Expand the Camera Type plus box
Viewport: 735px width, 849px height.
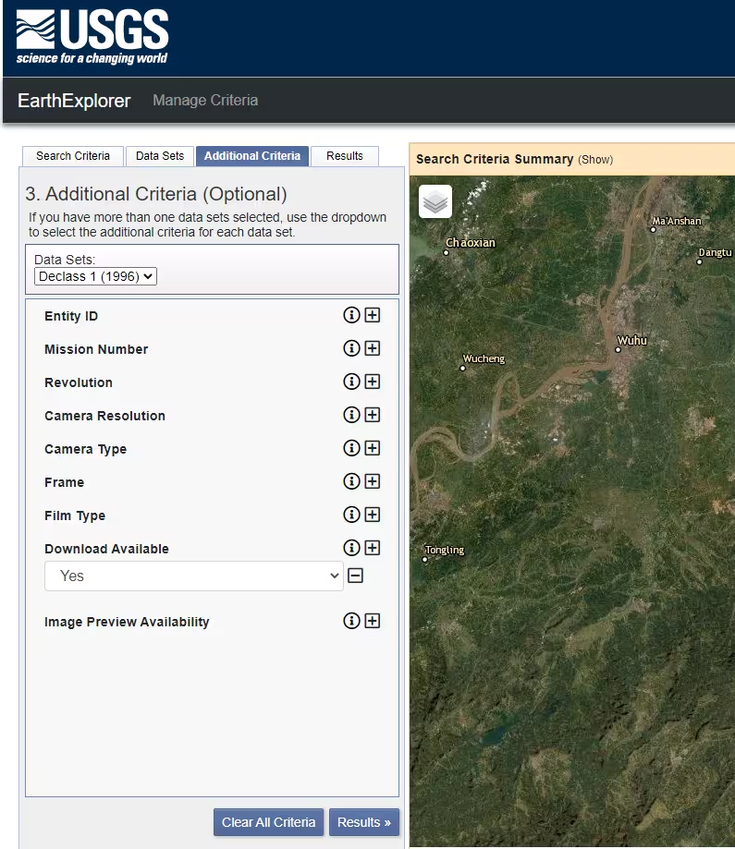[373, 448]
